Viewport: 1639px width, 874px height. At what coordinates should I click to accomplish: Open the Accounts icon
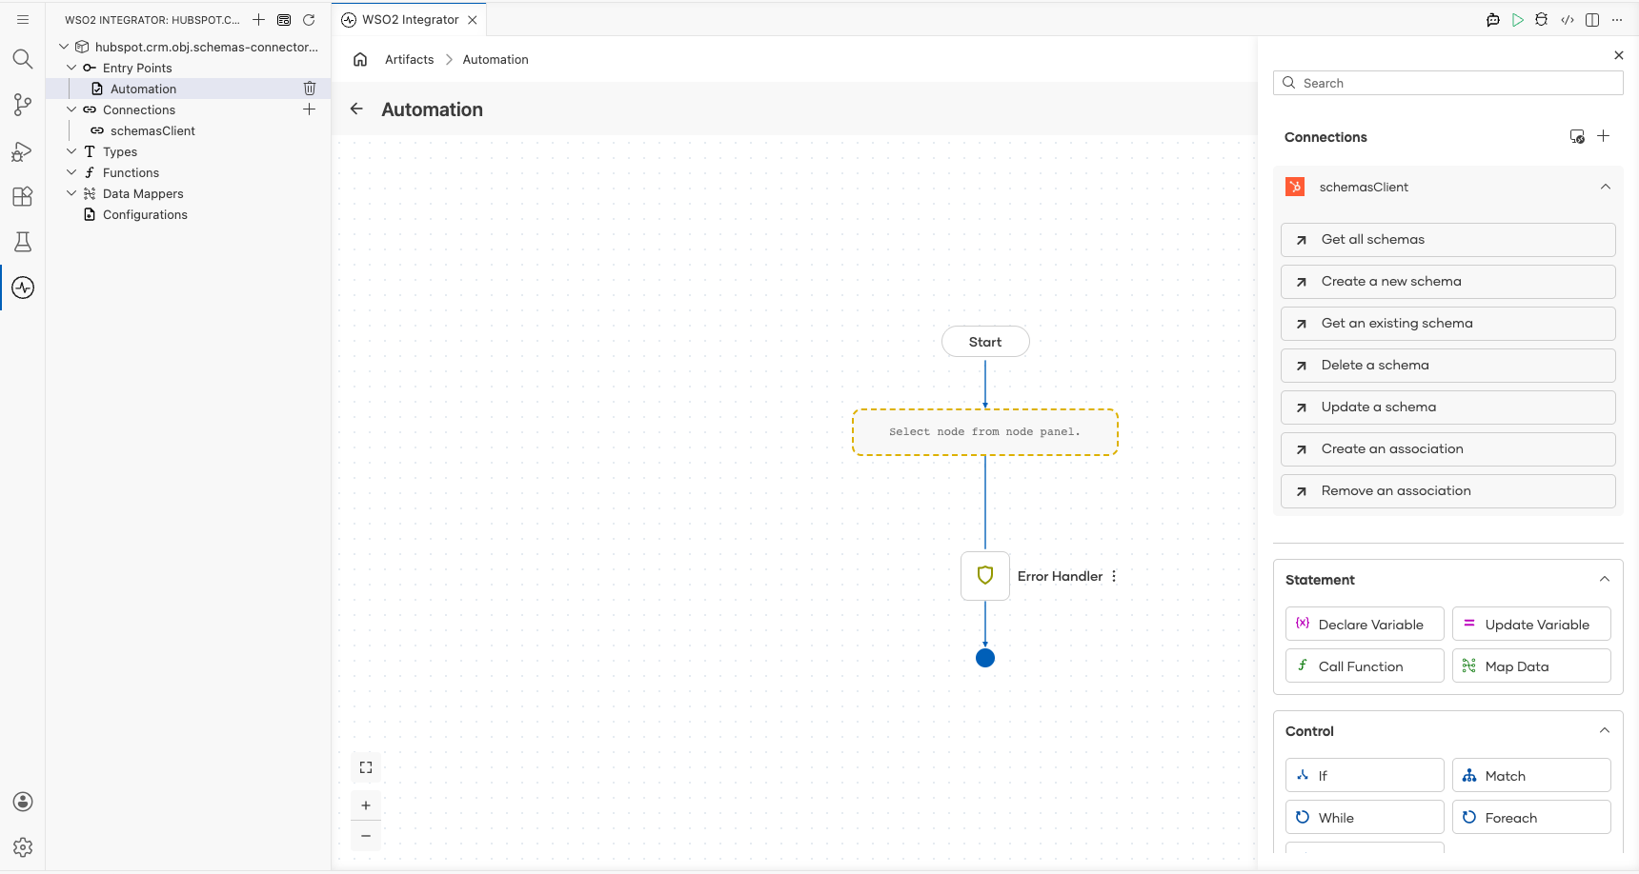(x=23, y=802)
